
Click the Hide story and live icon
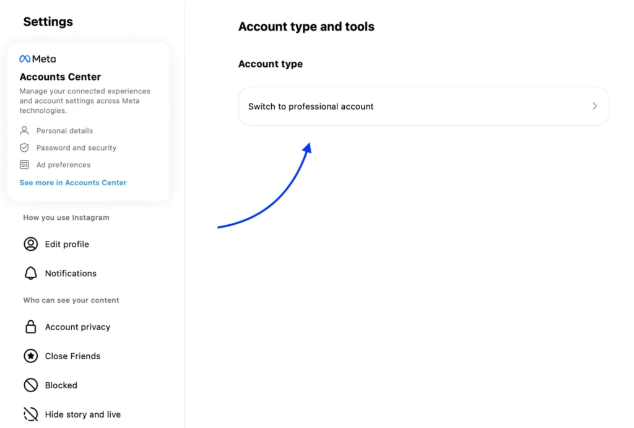point(30,414)
